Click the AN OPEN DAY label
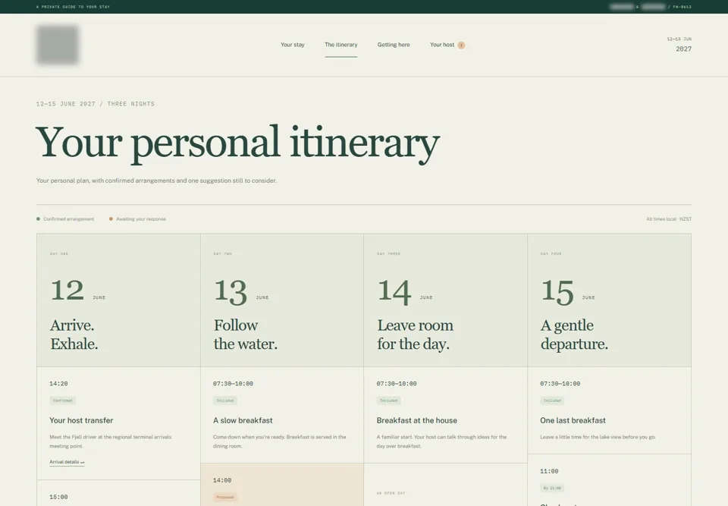Viewport: 728px width, 506px height. pyautogui.click(x=391, y=493)
